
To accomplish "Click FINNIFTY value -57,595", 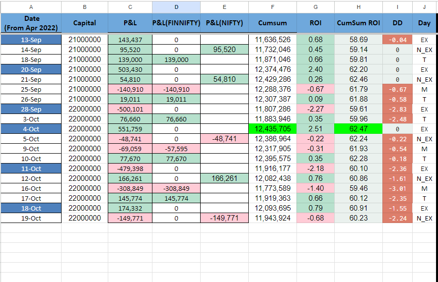I will click(x=176, y=149).
